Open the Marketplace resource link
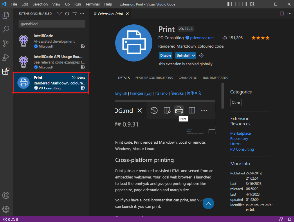The height and width of the screenshot is (222, 294). pyautogui.click(x=240, y=133)
